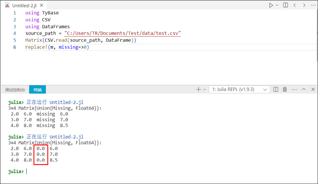Kill terminal with the trash icon
Screen dimensions: 318x184
click(285, 89)
